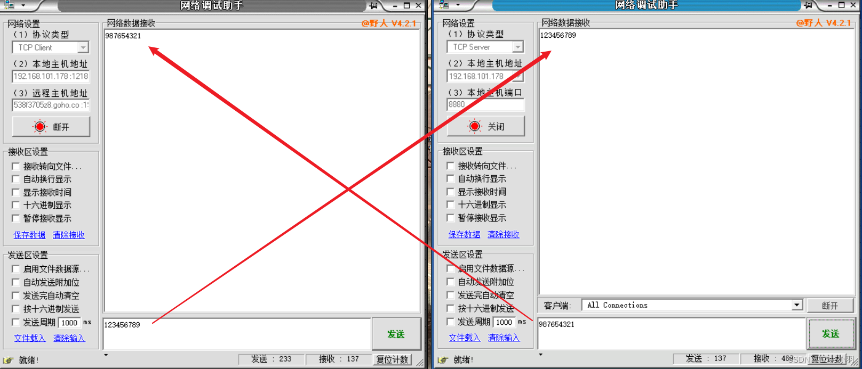
Task: Click 清除输入 link in Client window
Action: pyautogui.click(x=69, y=338)
